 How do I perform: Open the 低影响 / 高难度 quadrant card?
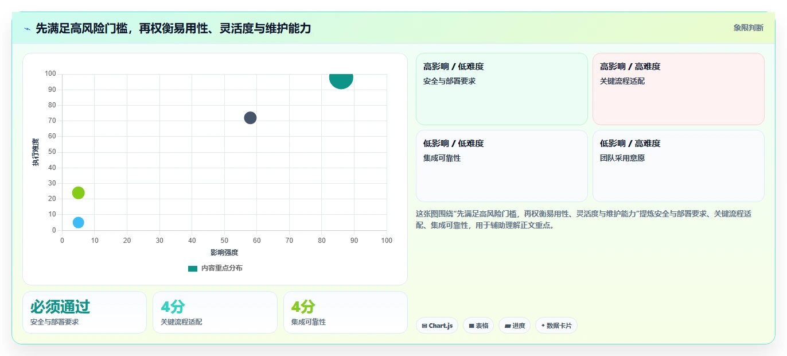[x=679, y=166]
